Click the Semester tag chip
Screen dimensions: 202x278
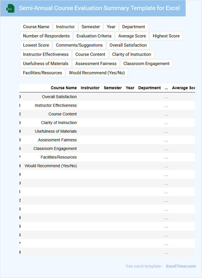[x=91, y=27]
